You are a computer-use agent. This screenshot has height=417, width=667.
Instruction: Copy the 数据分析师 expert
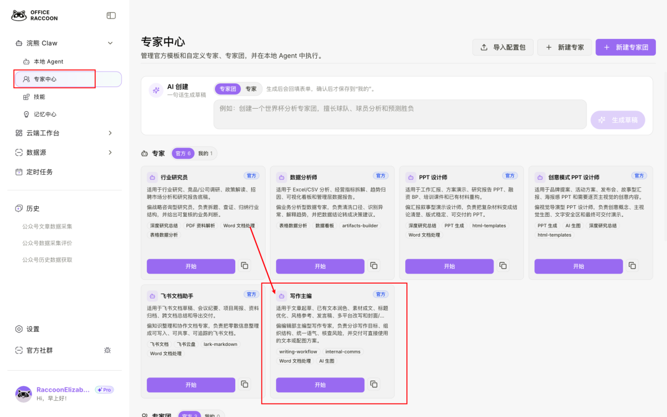[x=374, y=266]
